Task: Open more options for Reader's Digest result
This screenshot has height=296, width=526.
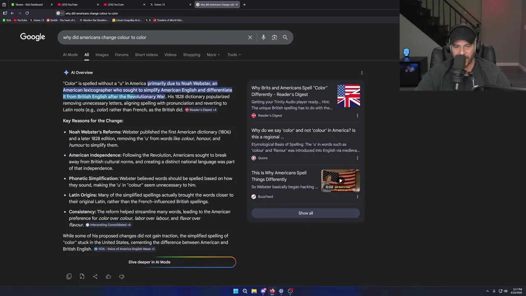Action: click(357, 116)
